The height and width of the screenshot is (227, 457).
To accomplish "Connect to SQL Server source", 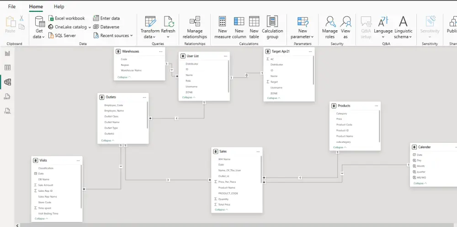I will (x=62, y=36).
